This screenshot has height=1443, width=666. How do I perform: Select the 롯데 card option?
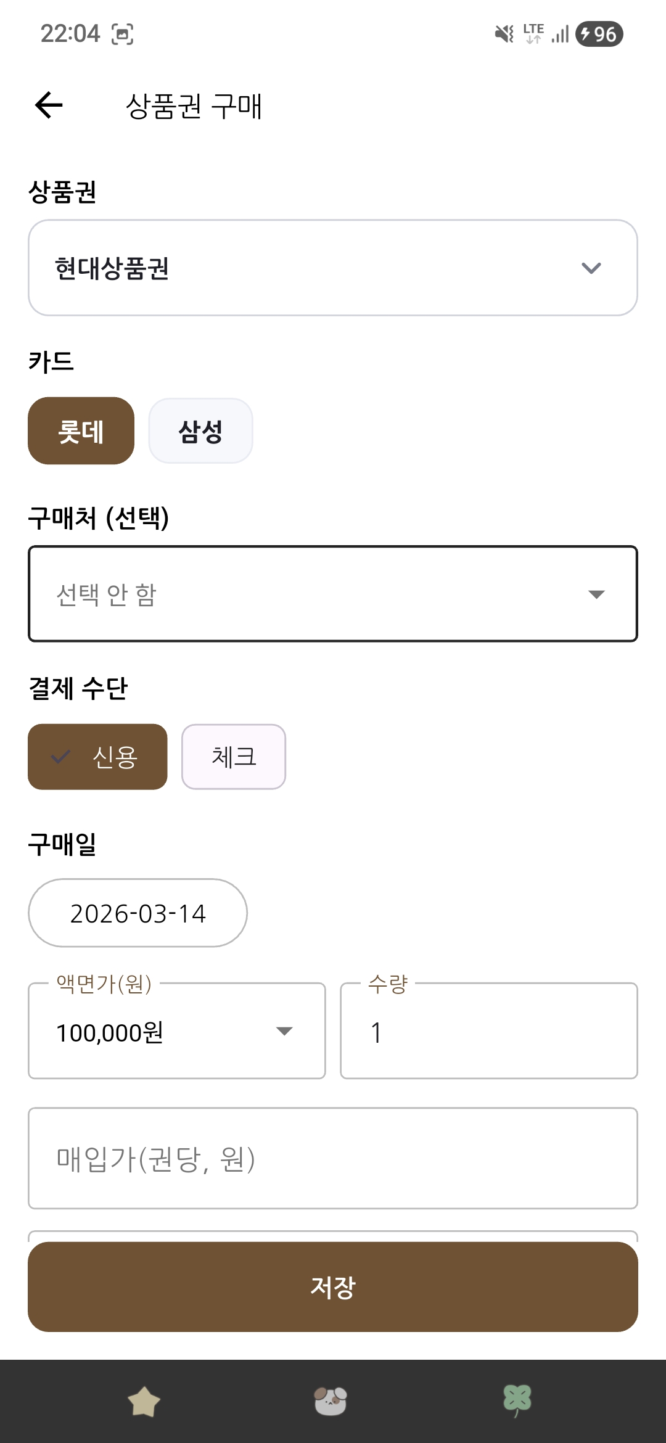click(81, 430)
